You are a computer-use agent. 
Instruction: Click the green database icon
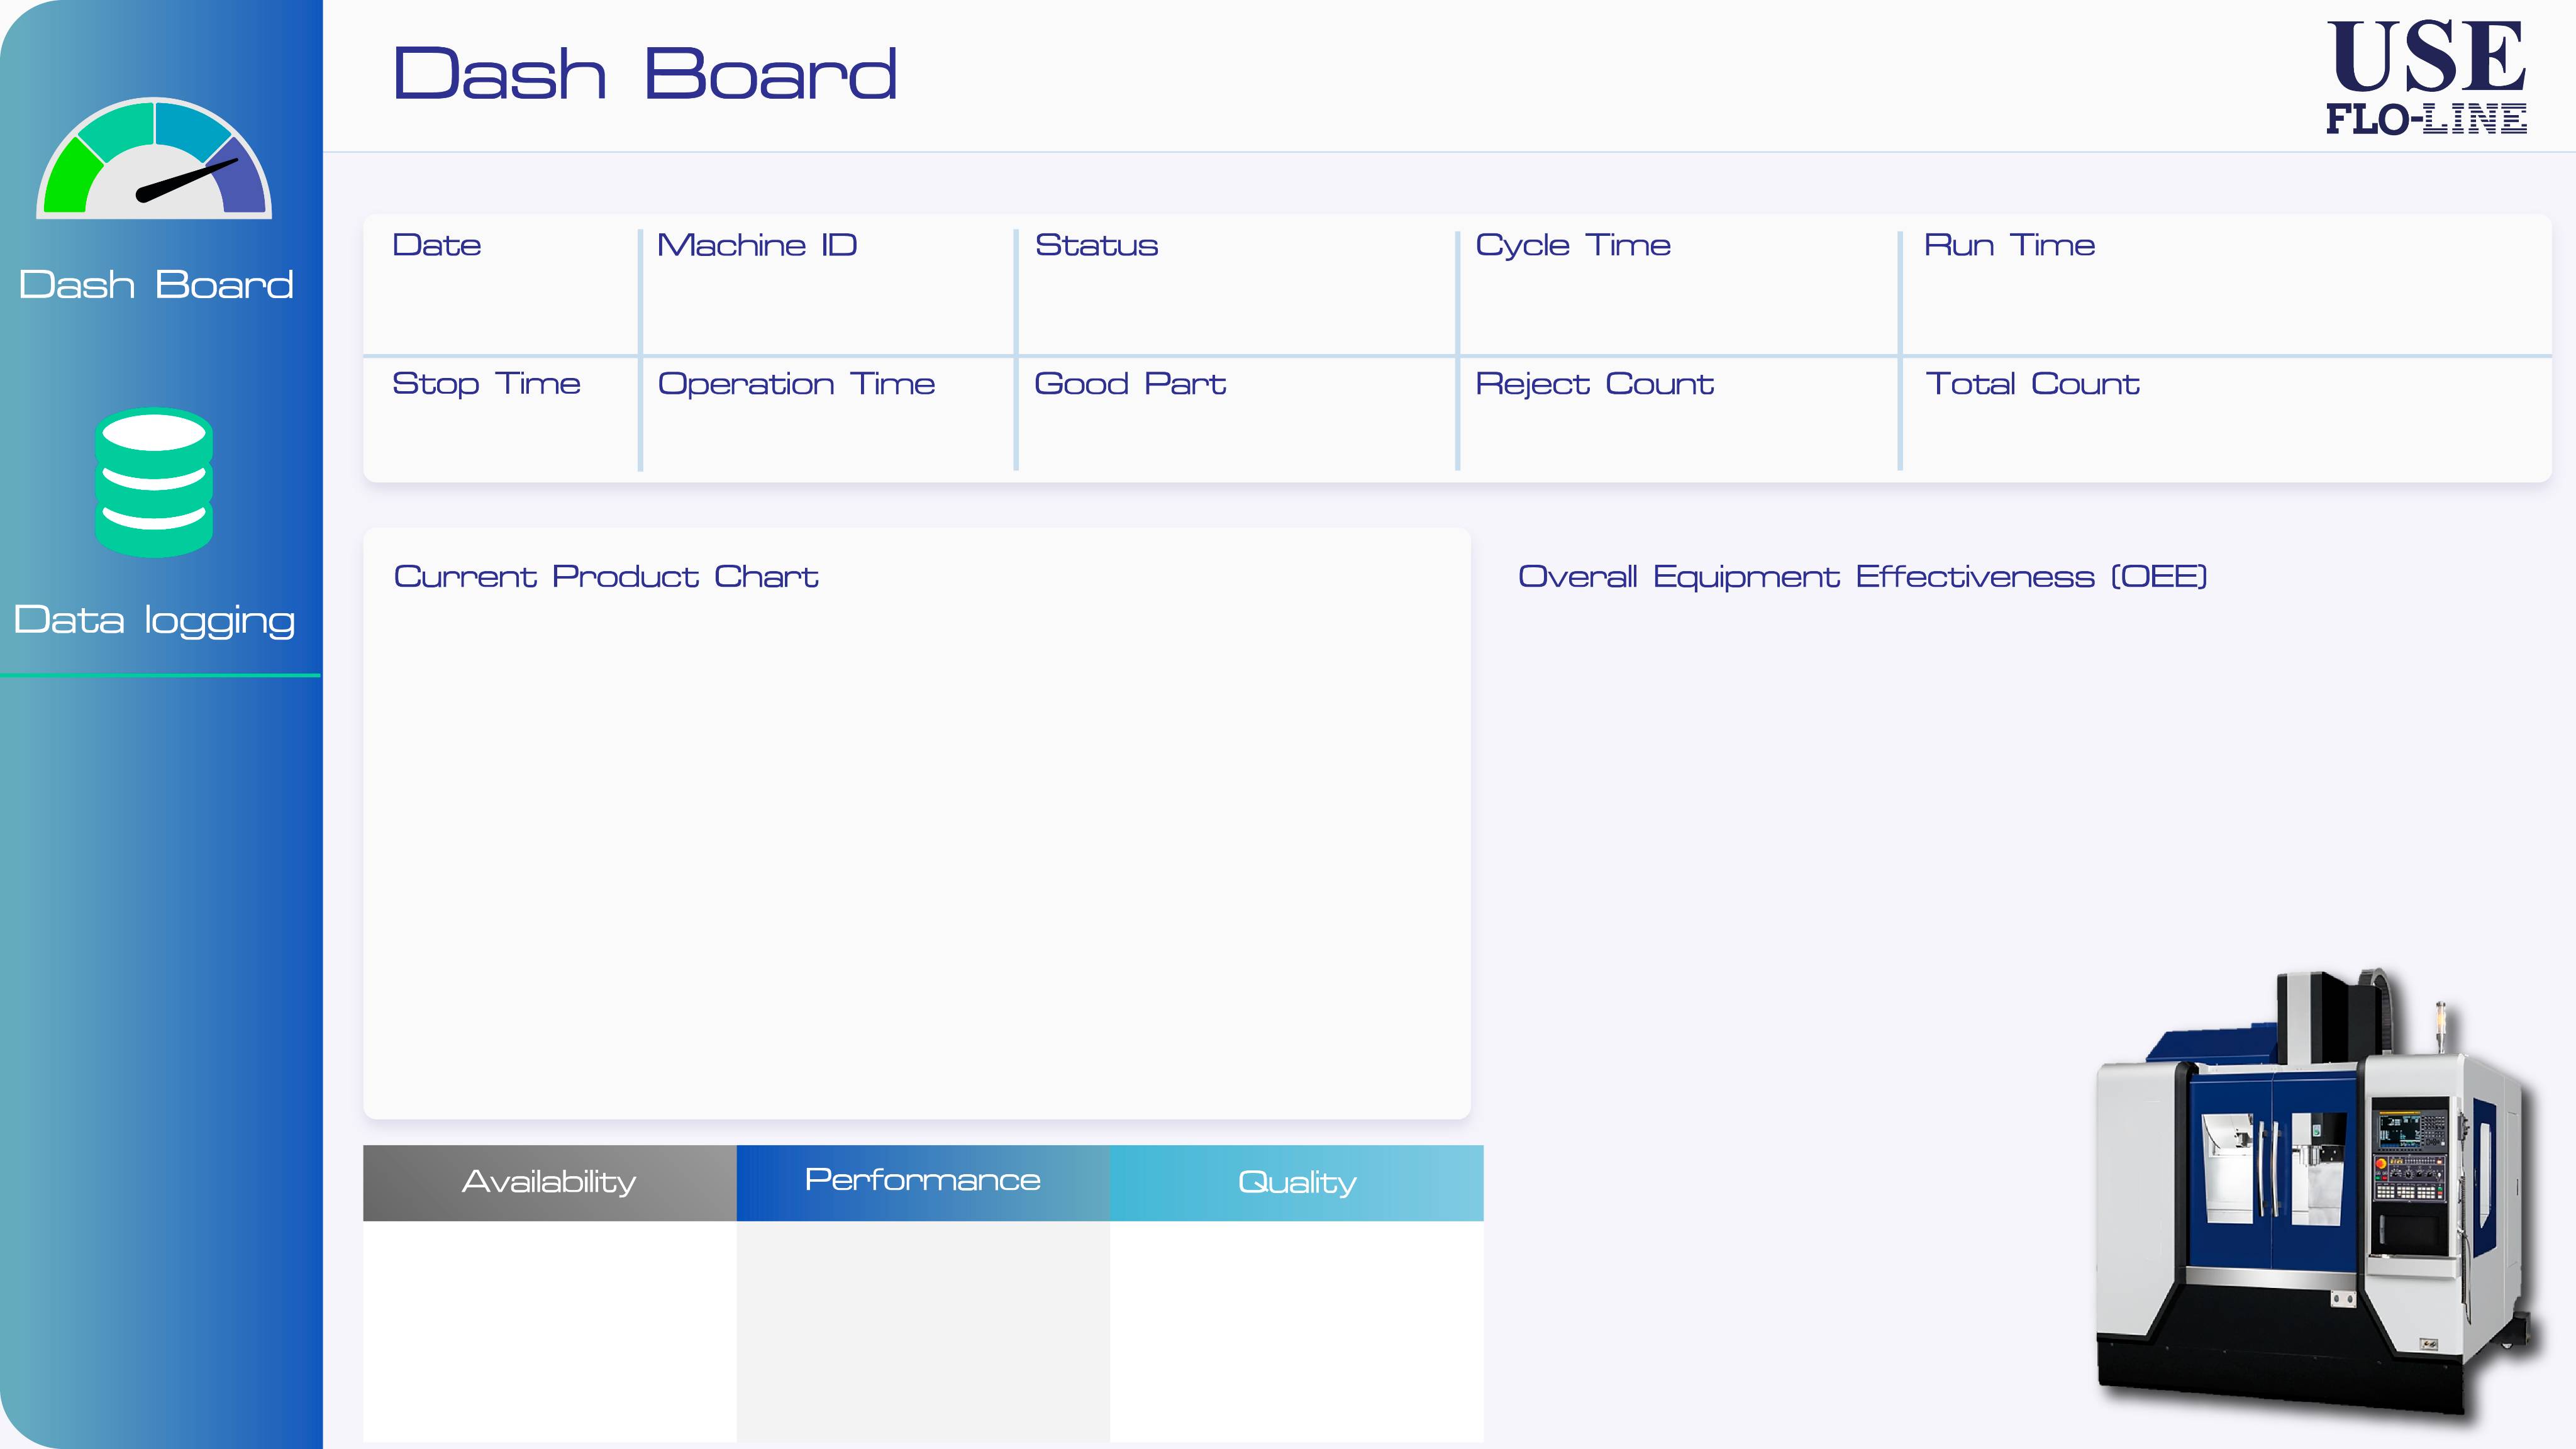click(154, 482)
